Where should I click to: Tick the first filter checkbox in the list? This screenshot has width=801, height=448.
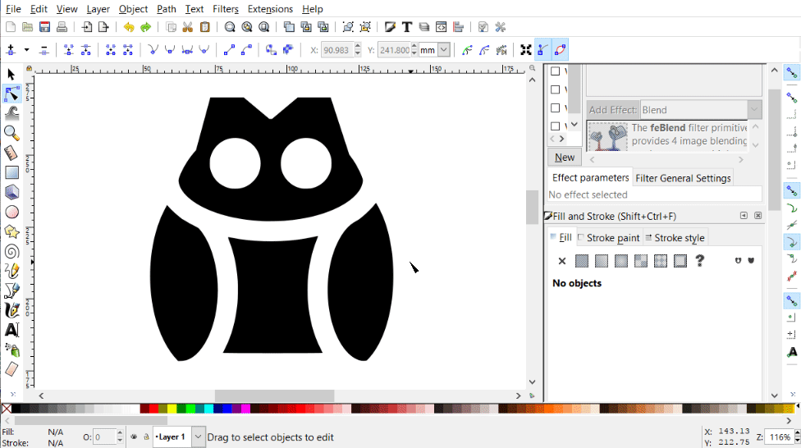pos(556,71)
